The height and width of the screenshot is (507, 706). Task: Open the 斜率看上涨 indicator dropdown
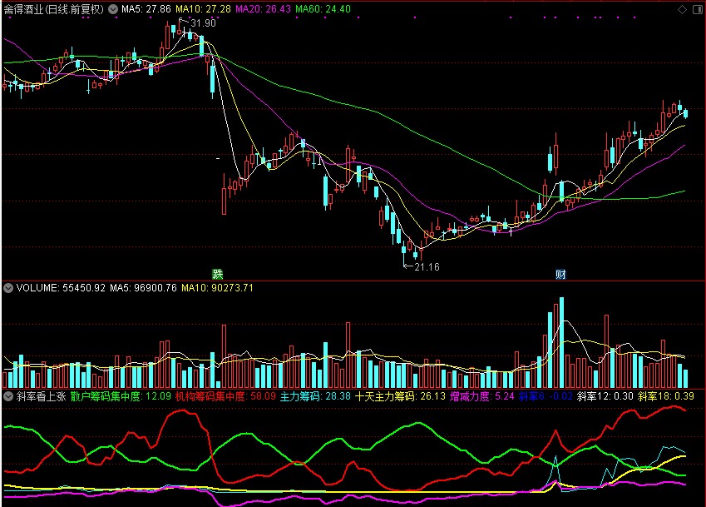8,396
